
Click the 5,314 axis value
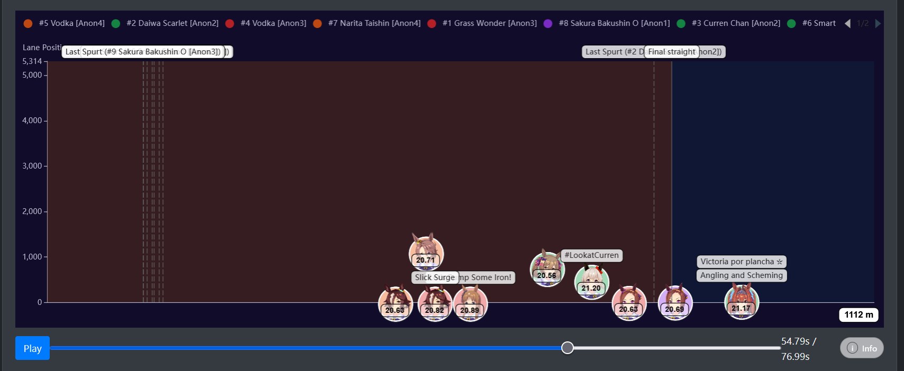[x=32, y=61]
